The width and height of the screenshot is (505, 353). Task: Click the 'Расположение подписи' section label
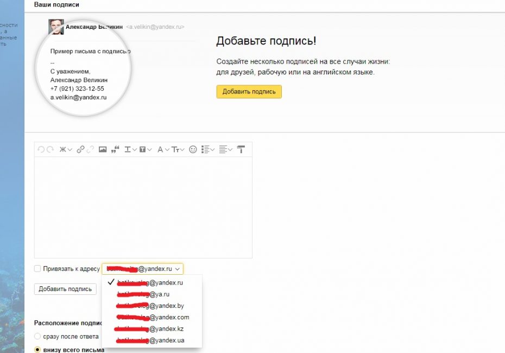[x=68, y=323]
